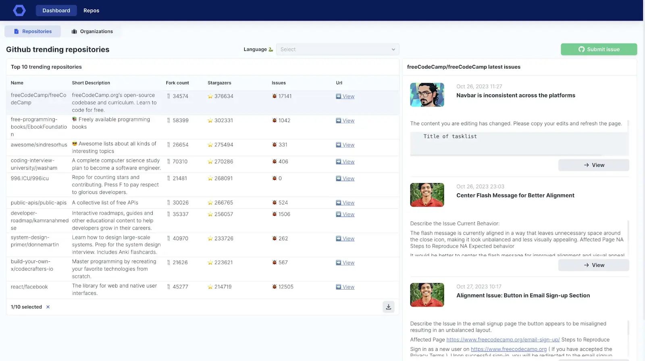Click View button for Center Flash Message issue
Image resolution: width=645 pixels, height=361 pixels.
tap(593, 265)
